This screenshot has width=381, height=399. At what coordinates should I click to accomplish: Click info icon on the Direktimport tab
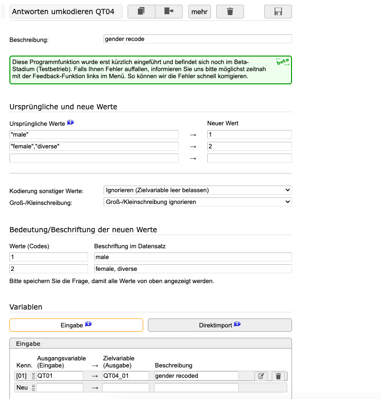click(237, 324)
